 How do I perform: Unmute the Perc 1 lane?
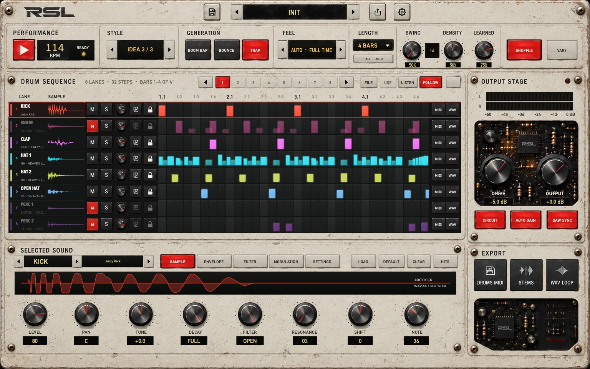click(x=92, y=208)
